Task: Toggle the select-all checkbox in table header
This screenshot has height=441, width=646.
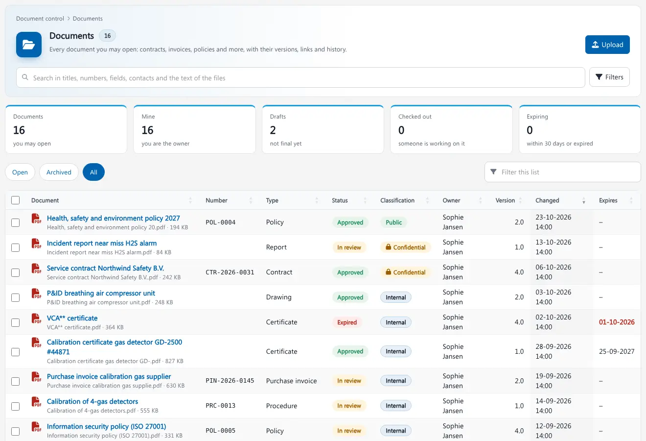Action: (16, 200)
